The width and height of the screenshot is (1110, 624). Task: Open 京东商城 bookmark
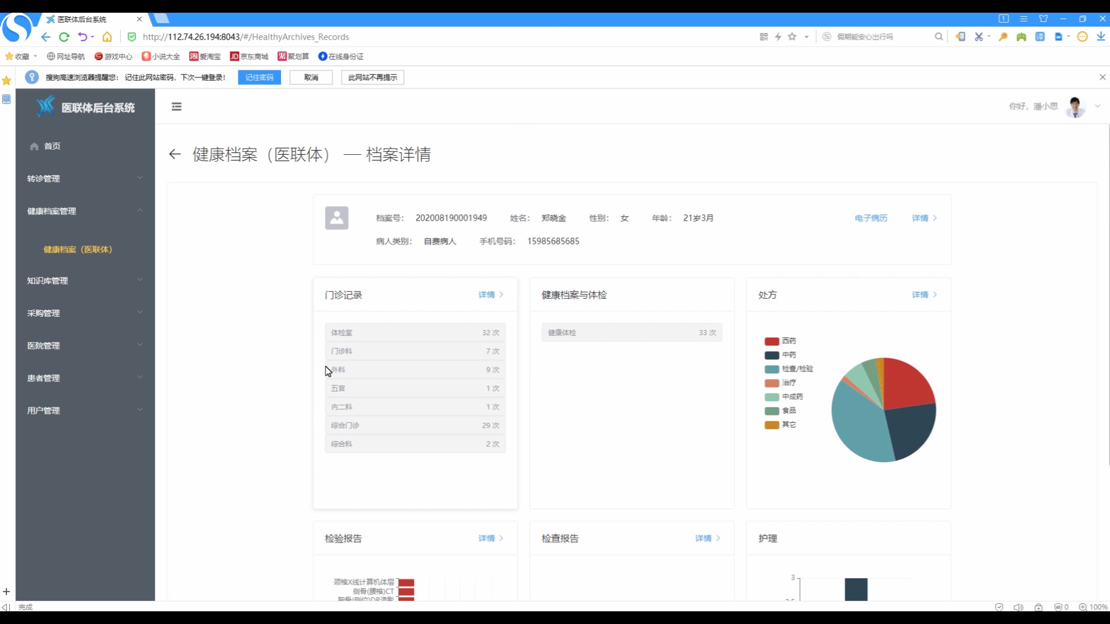point(249,56)
